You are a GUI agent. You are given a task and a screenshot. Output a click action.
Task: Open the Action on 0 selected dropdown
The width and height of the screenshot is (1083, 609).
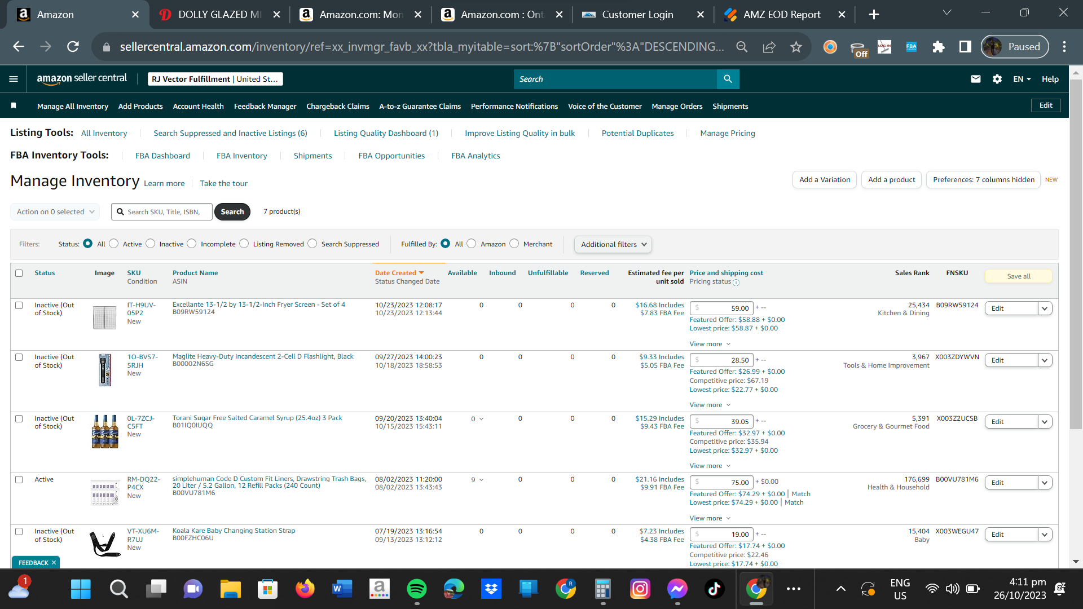(x=55, y=211)
